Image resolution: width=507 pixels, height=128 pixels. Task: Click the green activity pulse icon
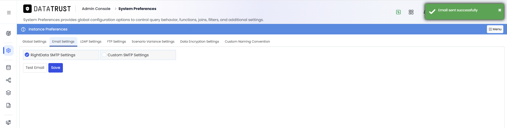(x=398, y=12)
